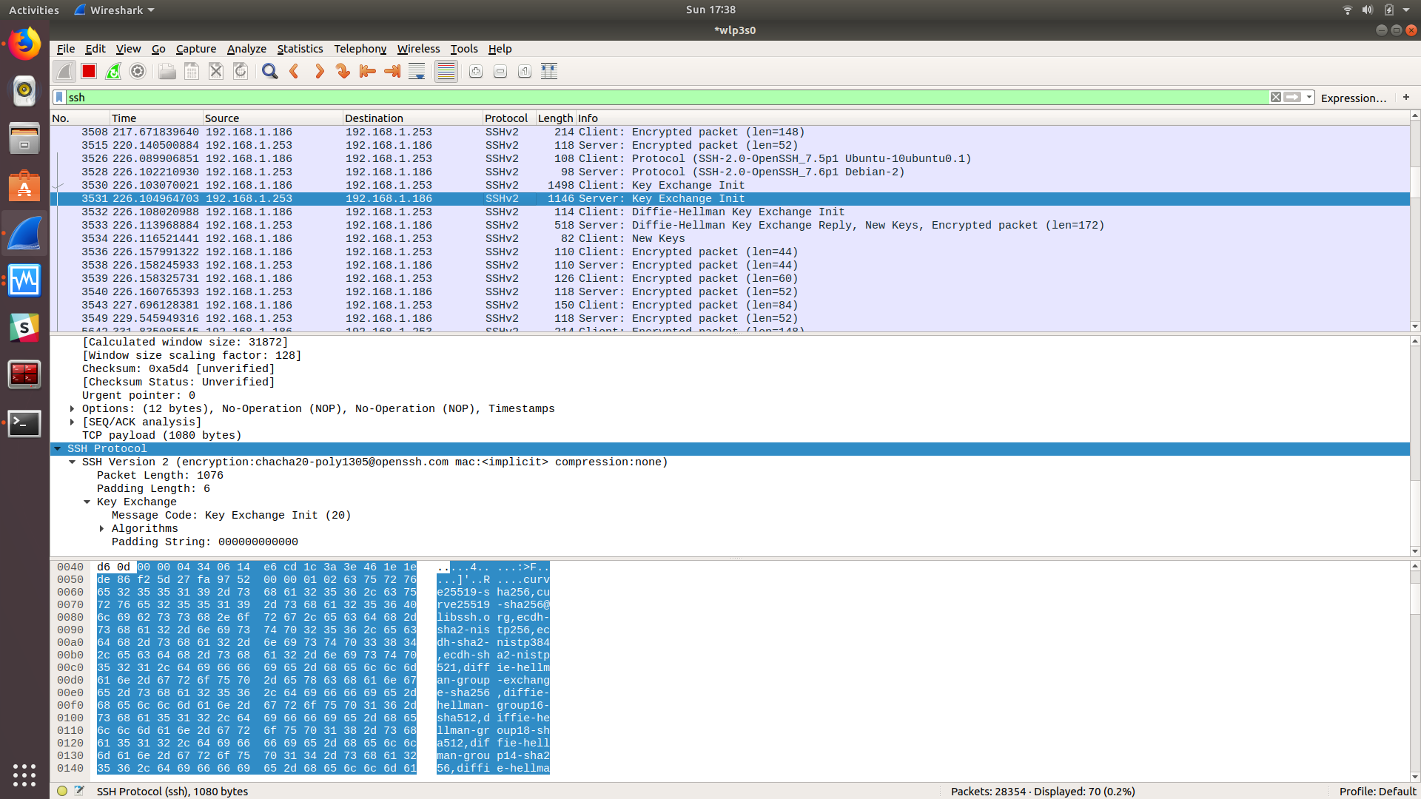Open capture file properties status icon
Screen dimensions: 1421x799
tap(79, 791)
